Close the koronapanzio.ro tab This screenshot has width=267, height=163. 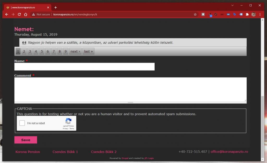[48, 8]
